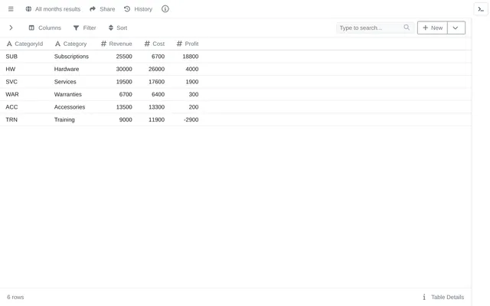
Task: Click the Share arrow icon
Action: [x=93, y=9]
